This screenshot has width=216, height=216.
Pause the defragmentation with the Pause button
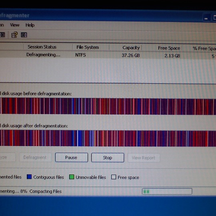point(72,158)
